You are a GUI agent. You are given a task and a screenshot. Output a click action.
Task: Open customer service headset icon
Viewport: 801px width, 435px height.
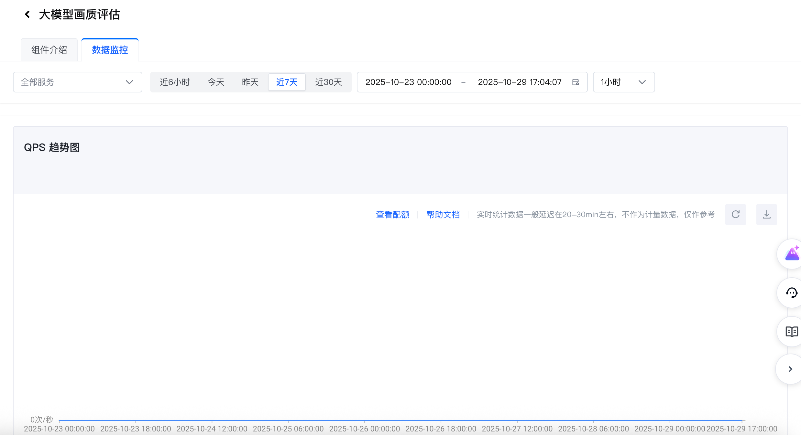[792, 293]
